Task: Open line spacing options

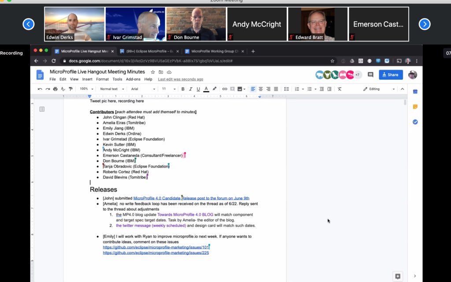Action: (x=286, y=89)
